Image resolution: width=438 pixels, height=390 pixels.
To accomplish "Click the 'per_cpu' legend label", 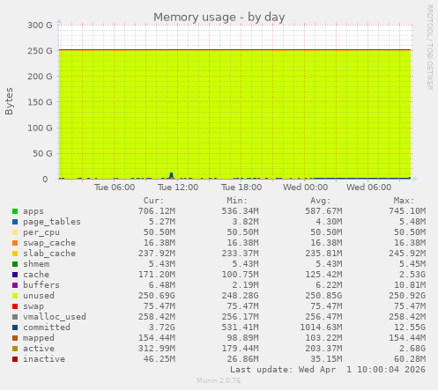I will [x=41, y=232].
